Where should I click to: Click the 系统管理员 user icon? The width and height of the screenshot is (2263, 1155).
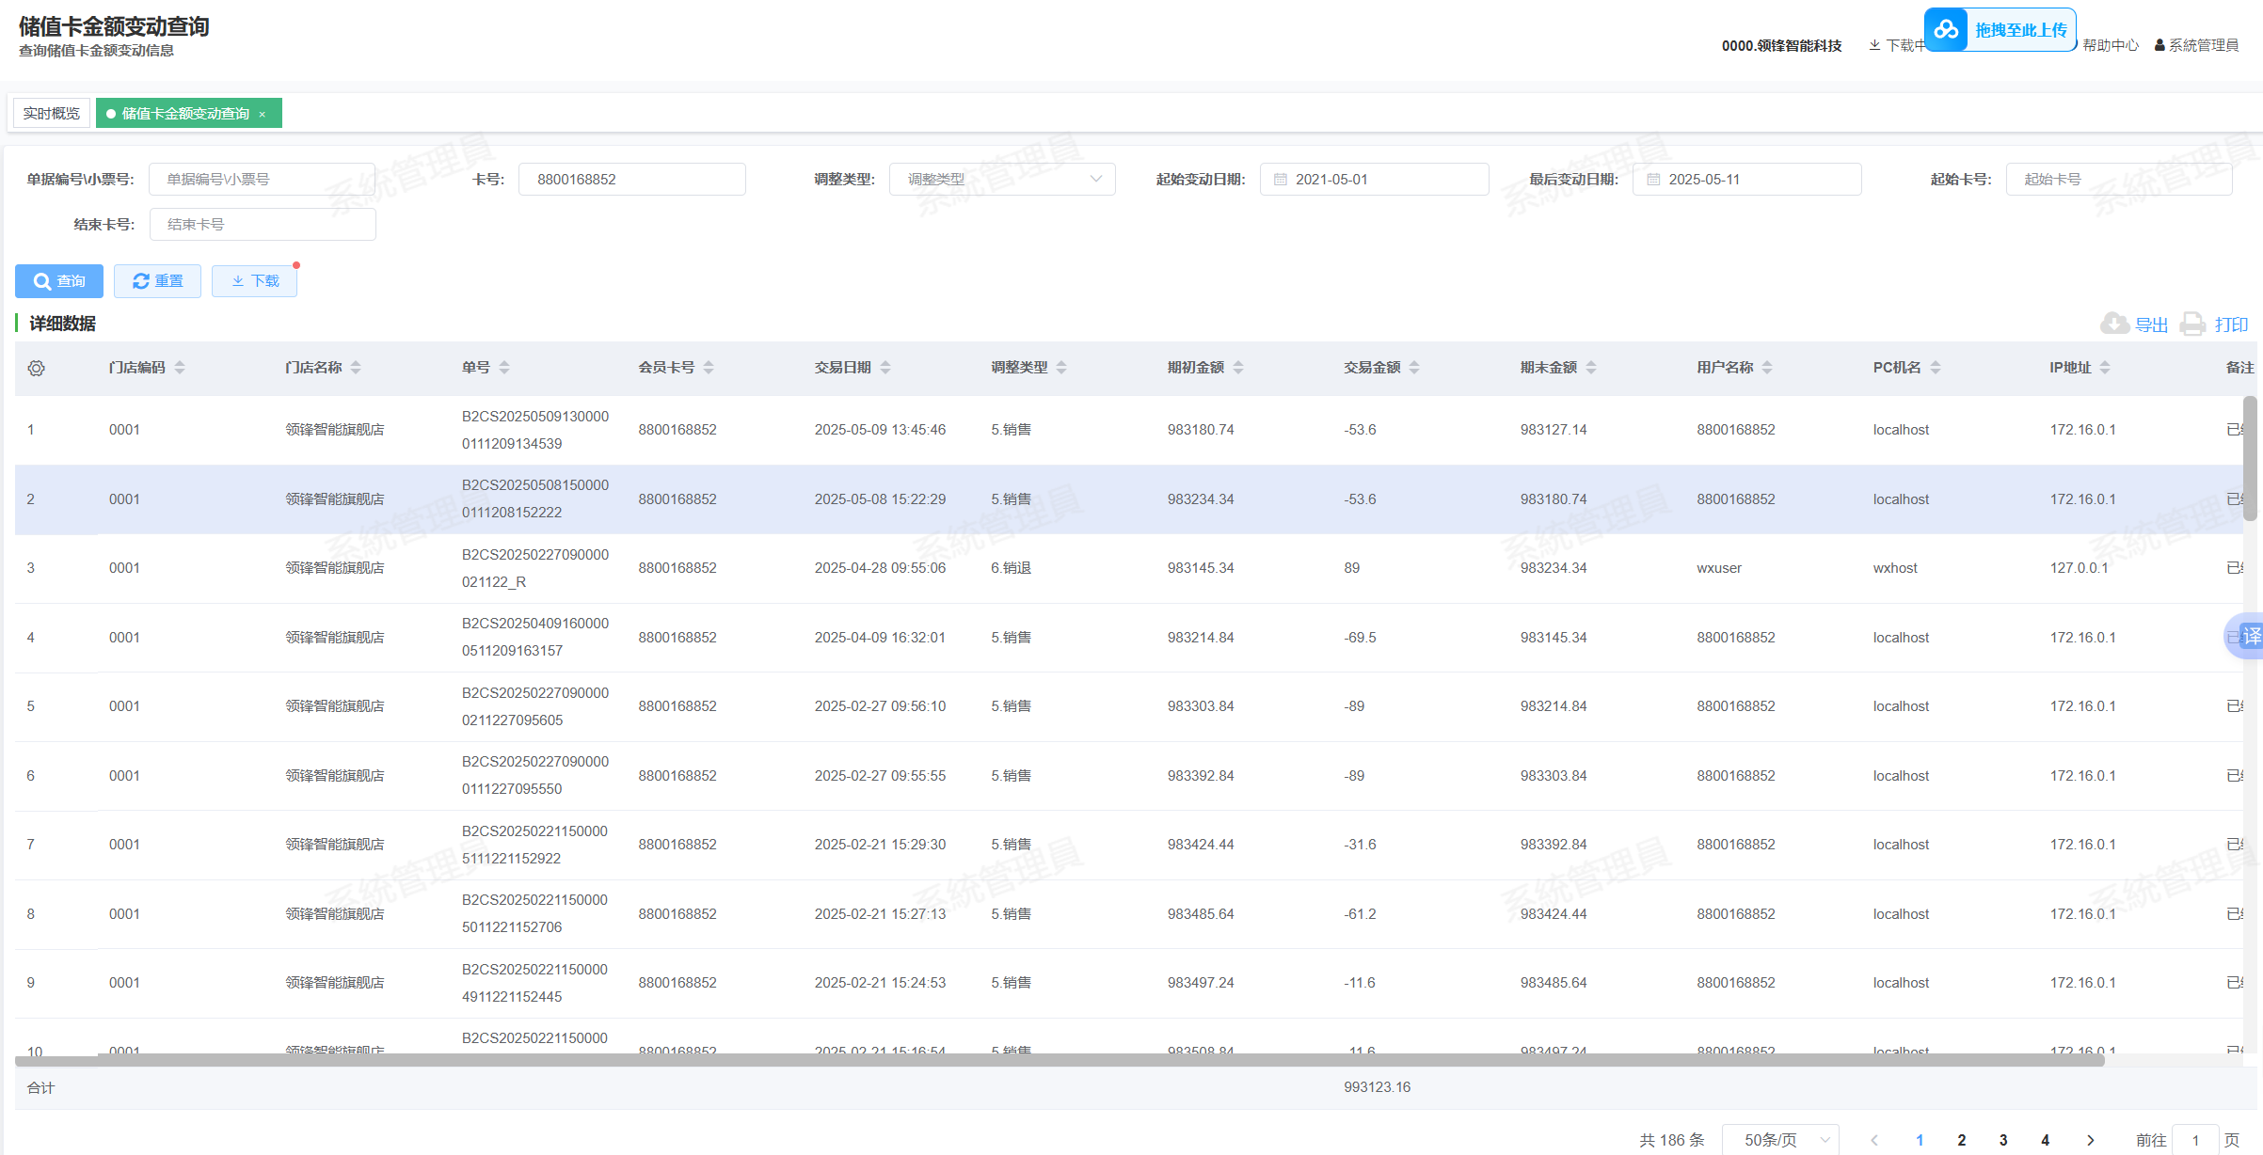click(2159, 45)
